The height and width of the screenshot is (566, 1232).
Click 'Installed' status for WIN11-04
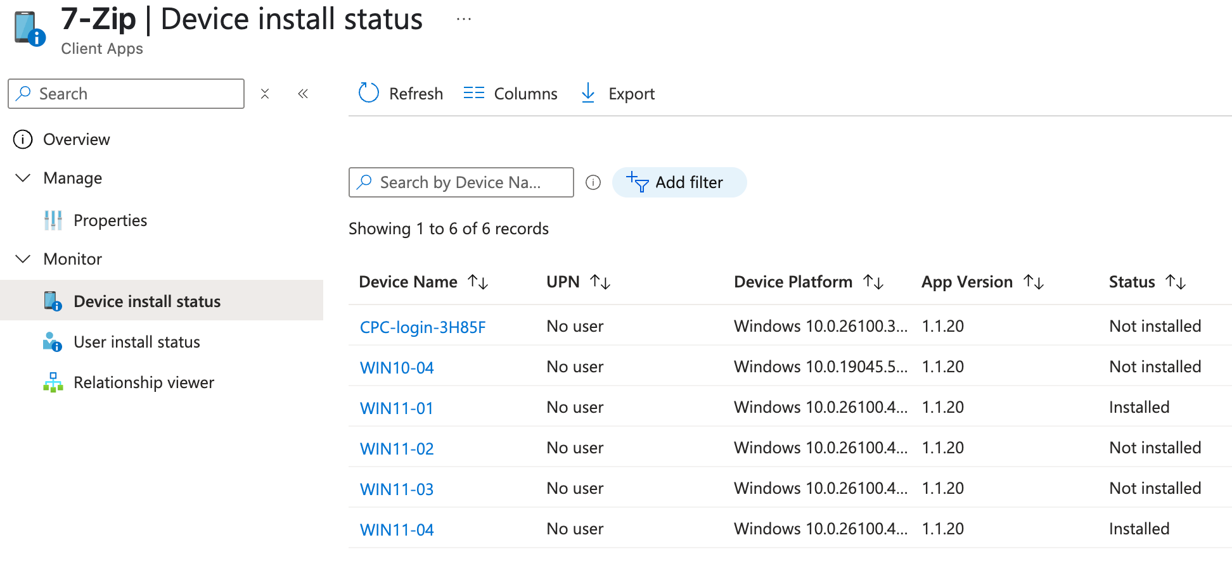pos(1139,529)
